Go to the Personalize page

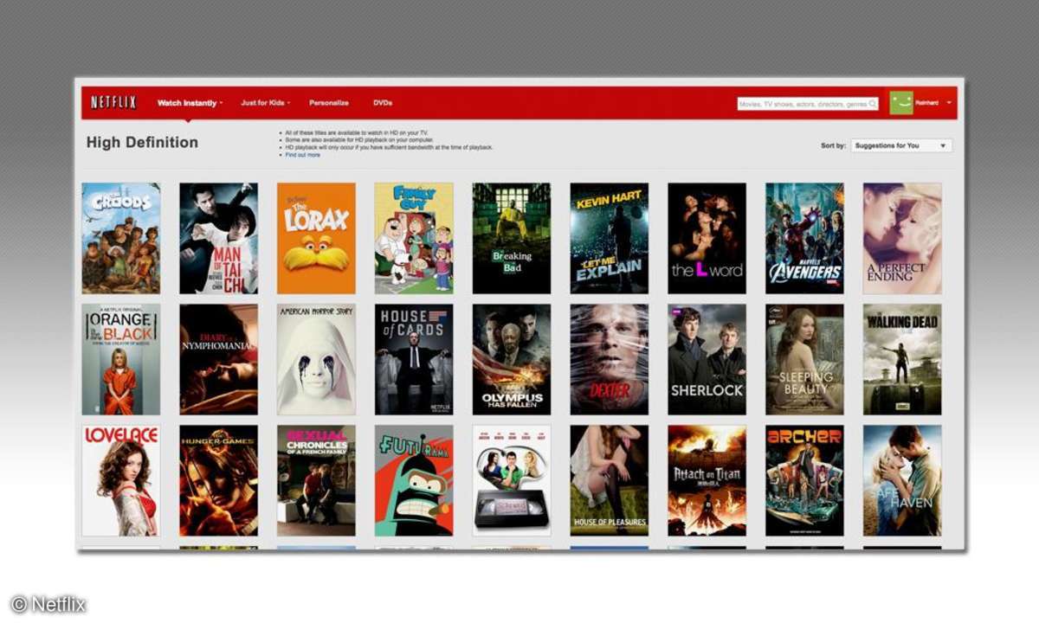click(329, 103)
